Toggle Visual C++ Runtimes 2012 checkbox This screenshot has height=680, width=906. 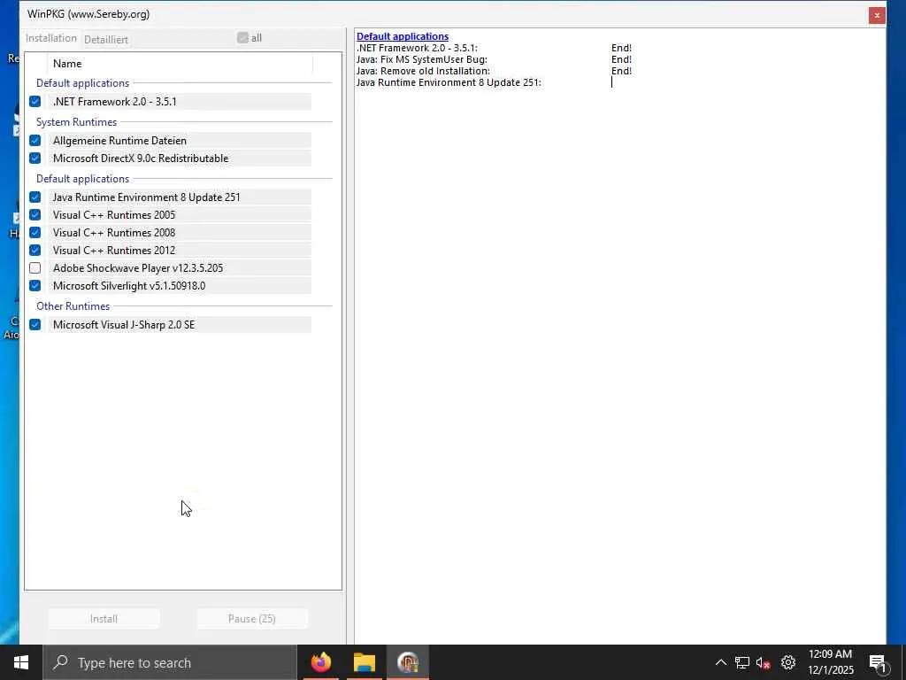pos(35,251)
